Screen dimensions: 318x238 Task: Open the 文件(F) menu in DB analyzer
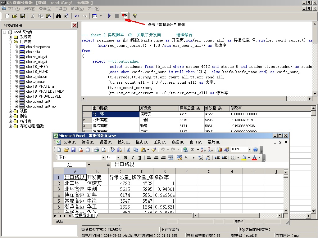coord(14,9)
